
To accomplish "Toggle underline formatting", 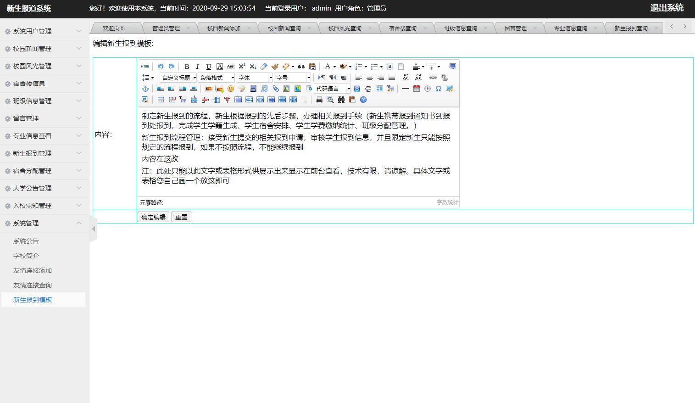I will [209, 66].
